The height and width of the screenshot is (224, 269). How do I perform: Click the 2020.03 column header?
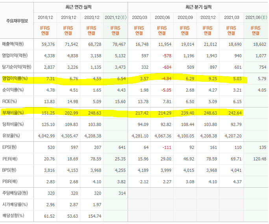139,17
